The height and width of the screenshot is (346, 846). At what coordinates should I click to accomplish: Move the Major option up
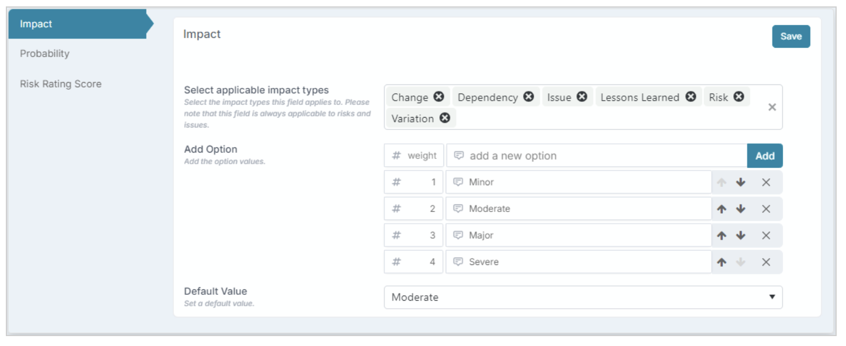pos(722,235)
